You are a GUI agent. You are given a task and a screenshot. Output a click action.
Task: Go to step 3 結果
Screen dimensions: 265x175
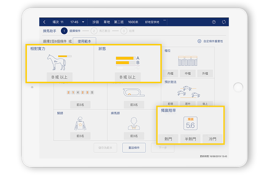click(124, 31)
